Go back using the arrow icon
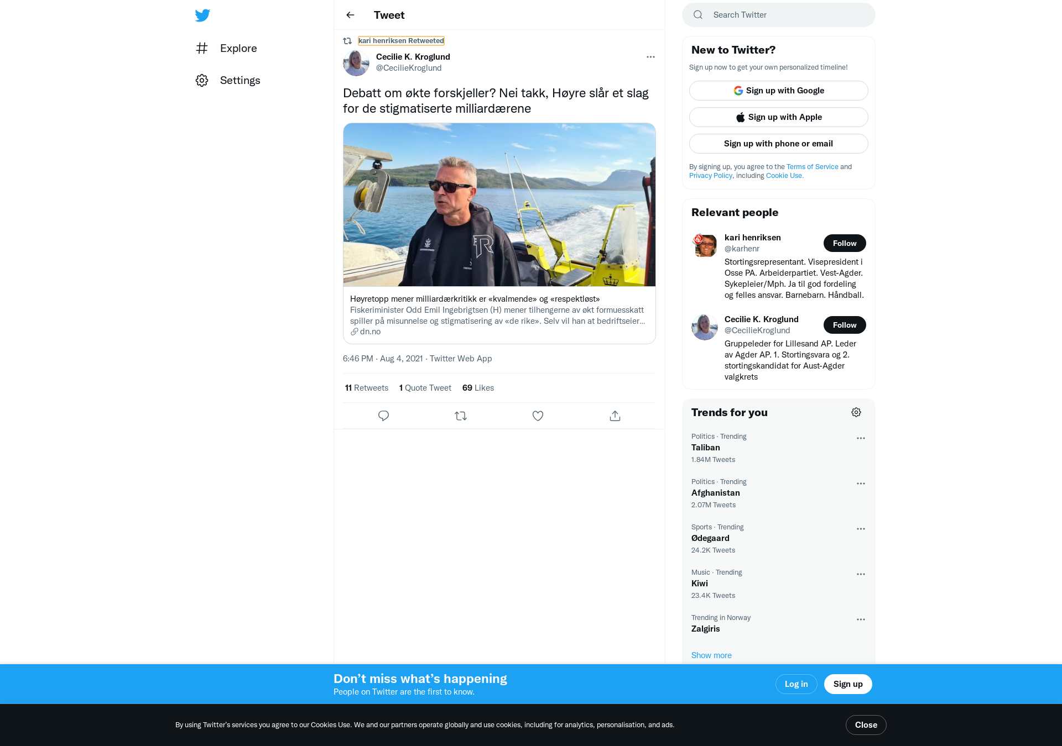 click(350, 15)
